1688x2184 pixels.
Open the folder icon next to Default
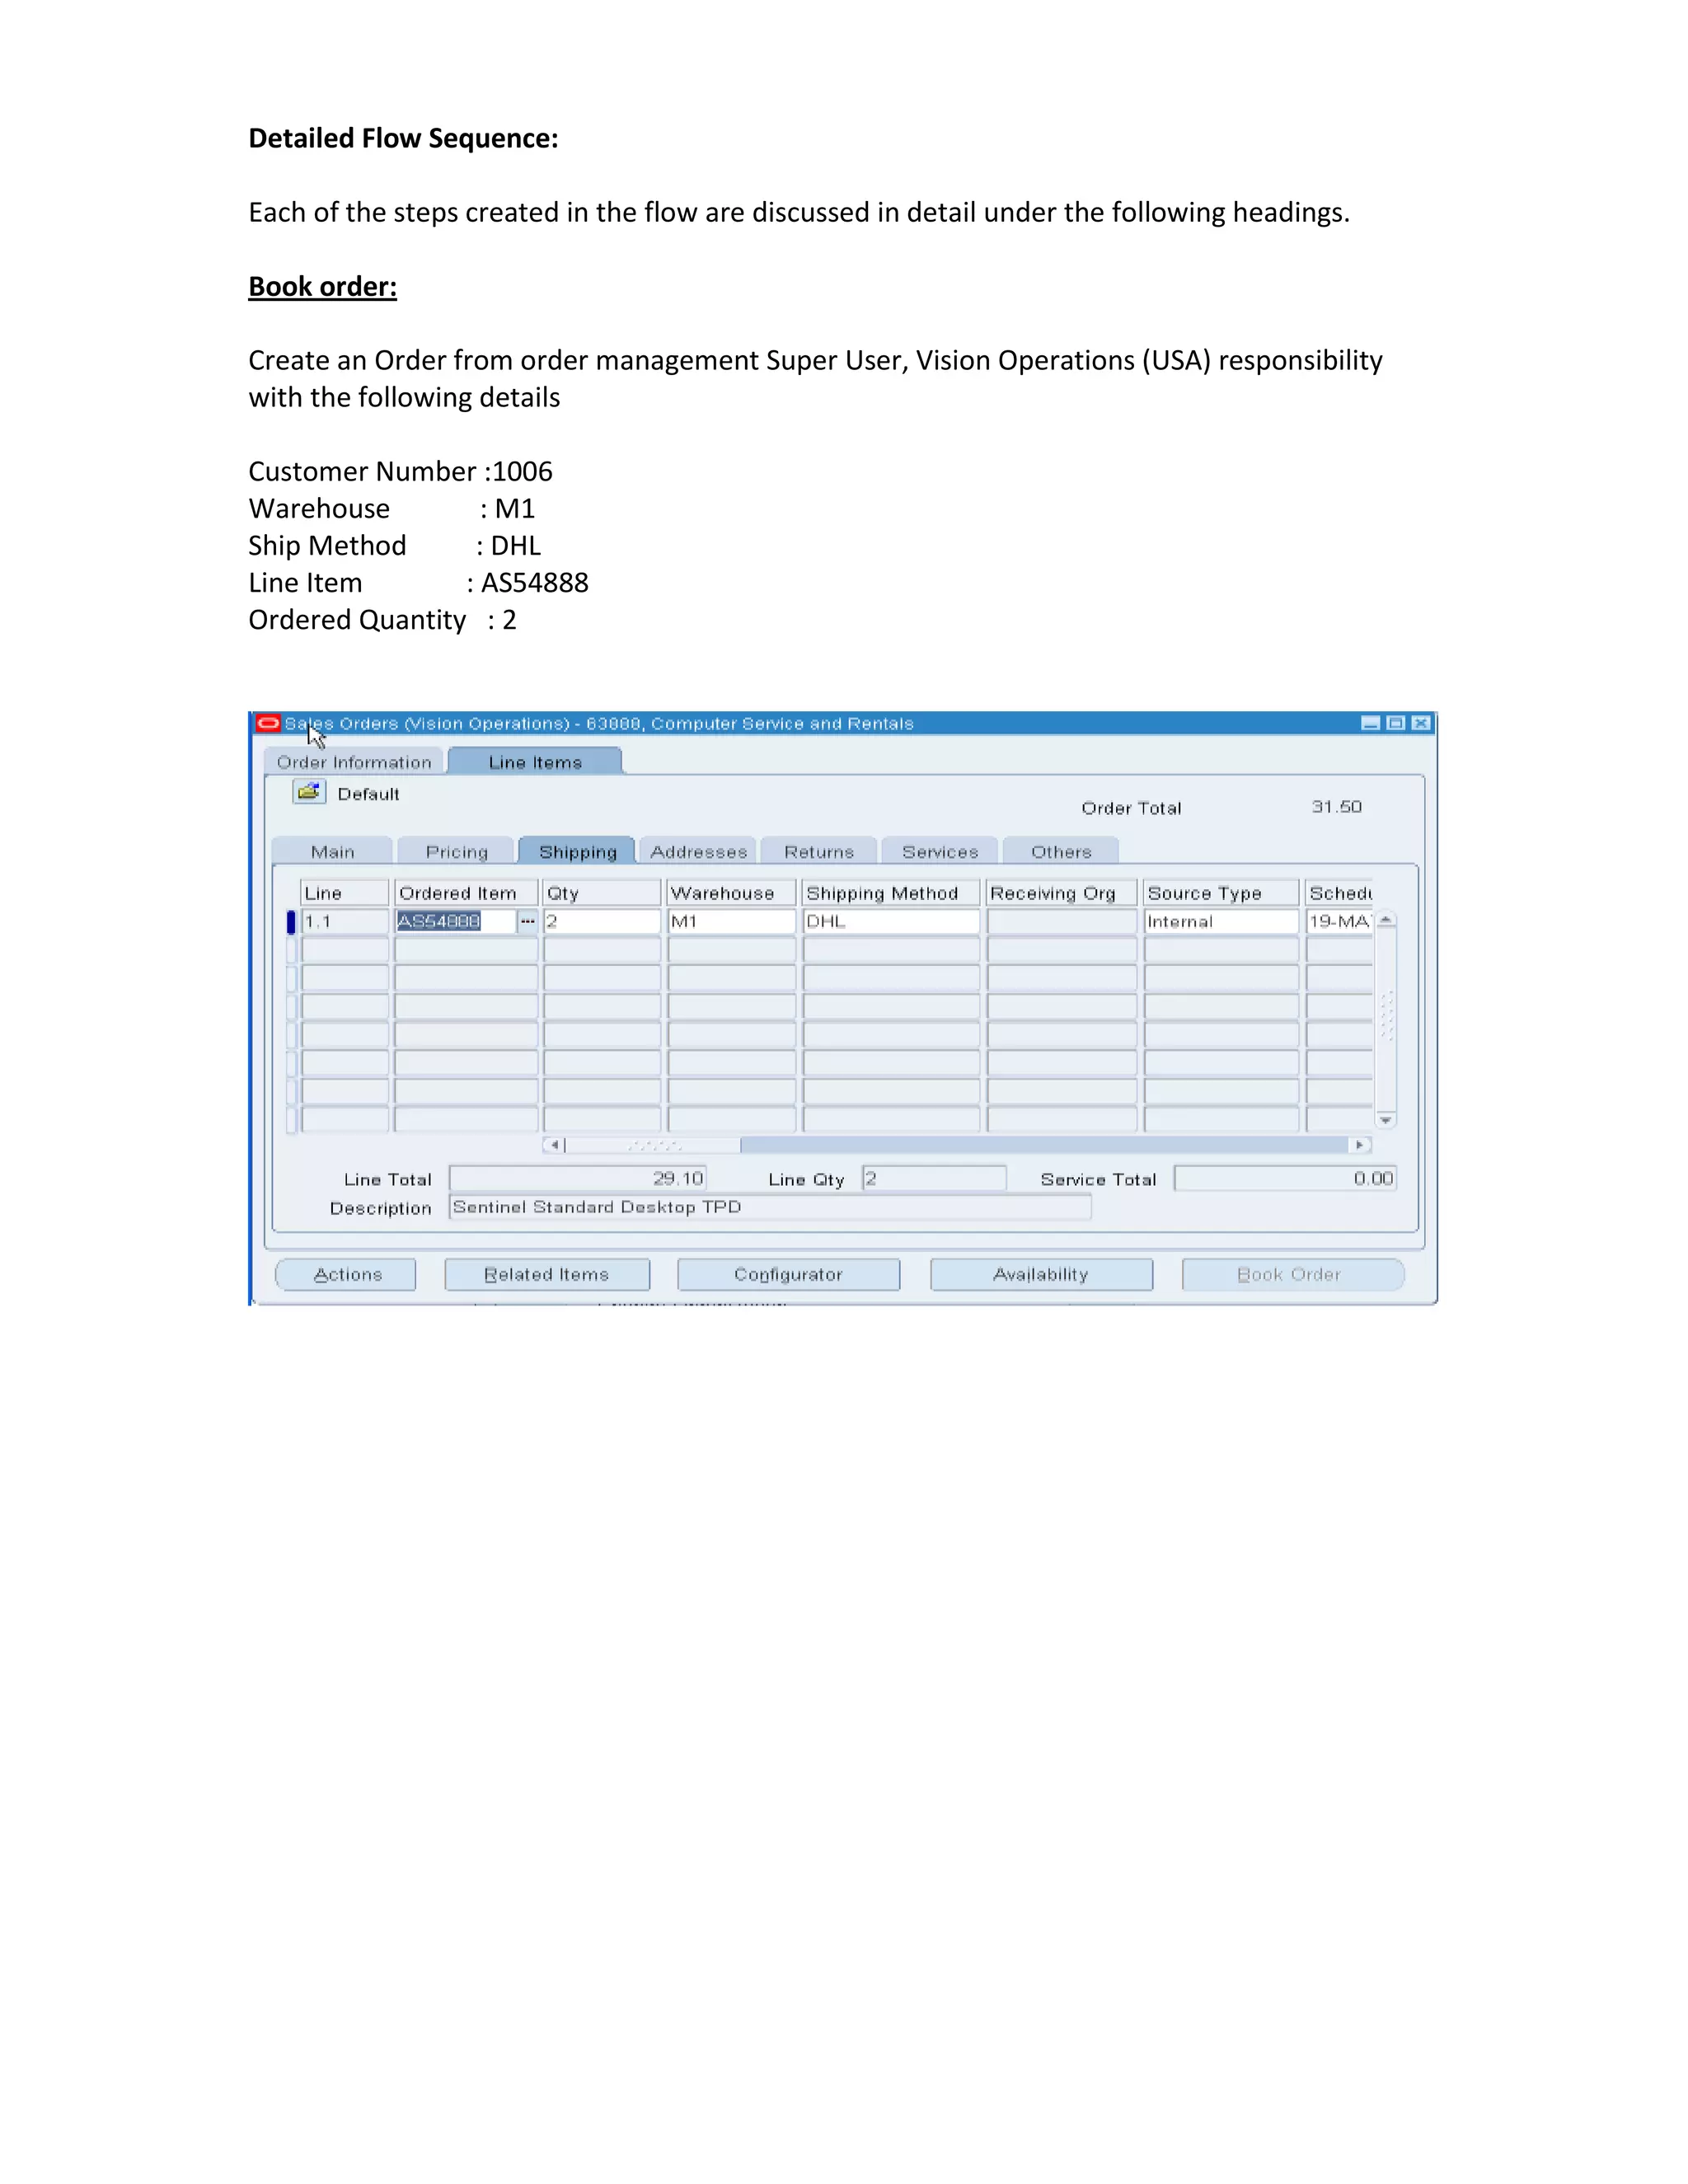point(309,793)
